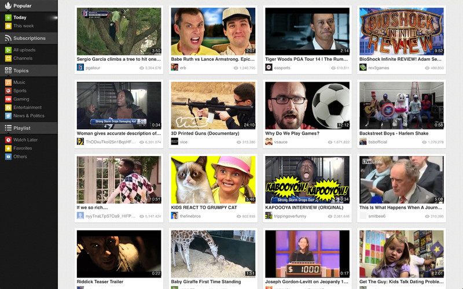
Task: Play Riddick Teaser Trailer thumbnail
Action: (119, 254)
